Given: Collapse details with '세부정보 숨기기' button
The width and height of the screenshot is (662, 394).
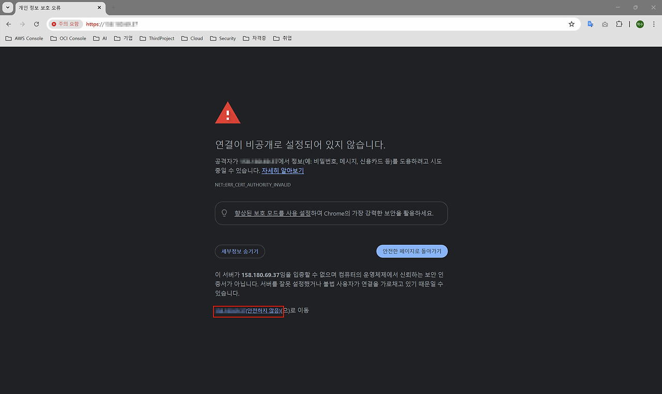Looking at the screenshot, I should (x=240, y=251).
